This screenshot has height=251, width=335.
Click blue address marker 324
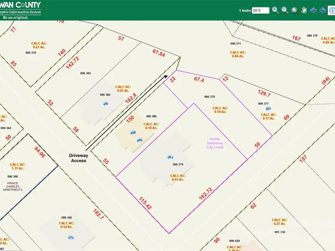tap(71, 237)
